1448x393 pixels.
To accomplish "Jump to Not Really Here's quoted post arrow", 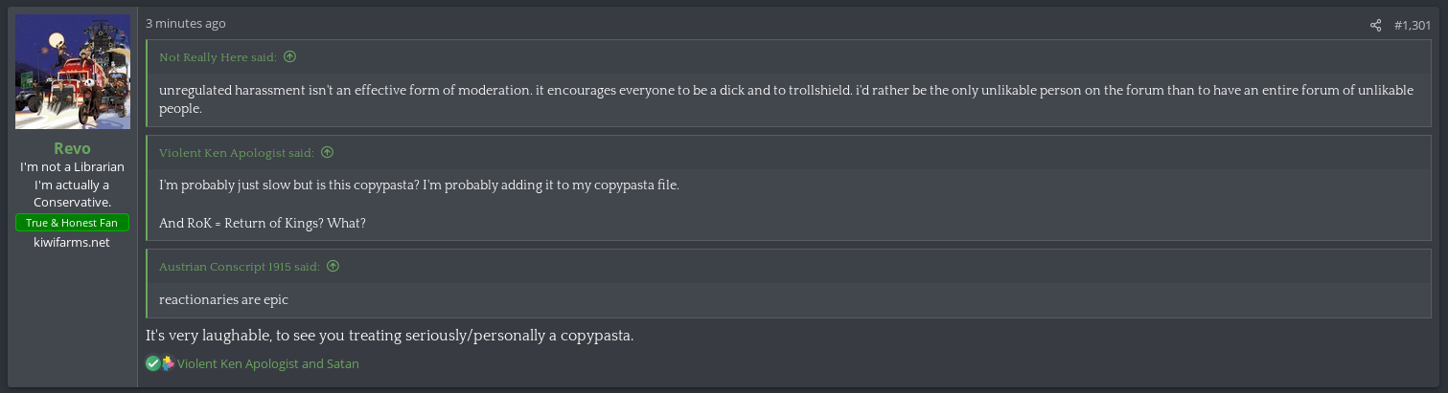I will coord(289,57).
